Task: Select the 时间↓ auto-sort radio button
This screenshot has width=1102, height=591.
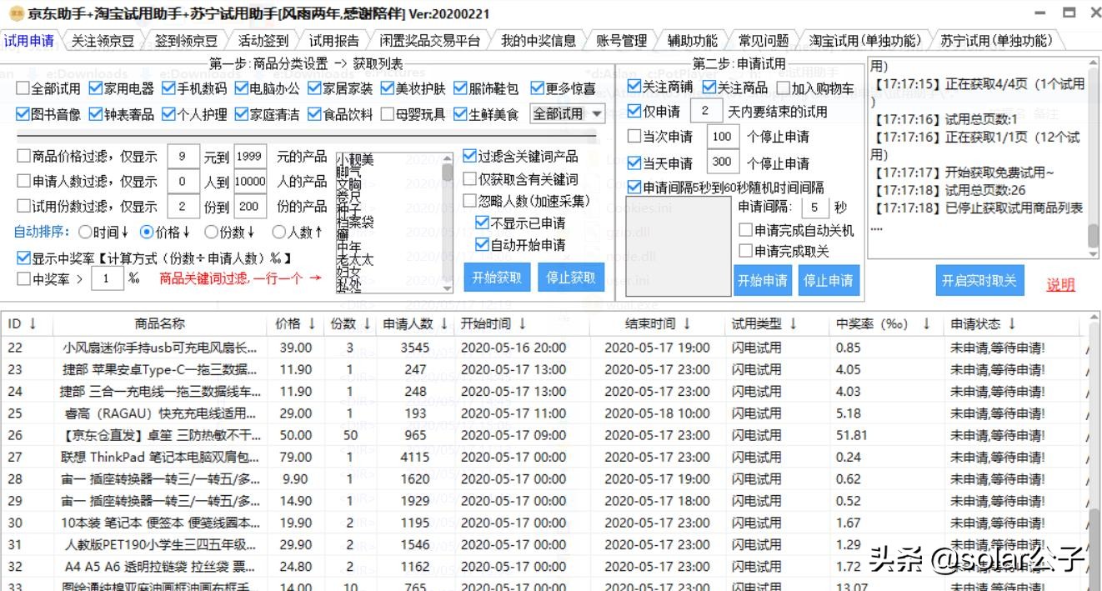Action: 85,232
